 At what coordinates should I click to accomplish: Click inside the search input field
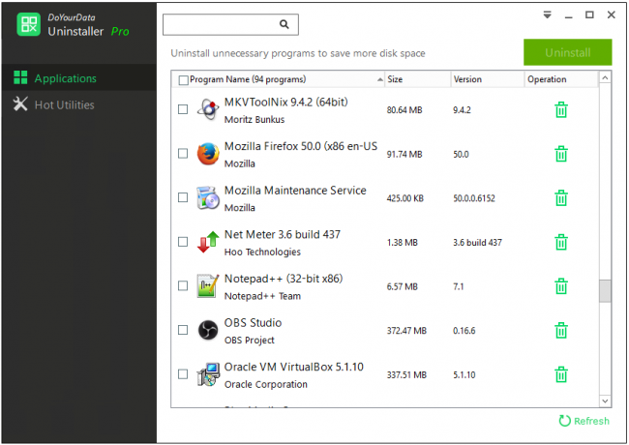pyautogui.click(x=221, y=24)
